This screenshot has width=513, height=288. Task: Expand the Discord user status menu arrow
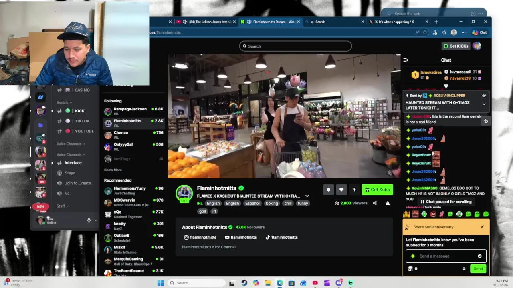(x=95, y=220)
